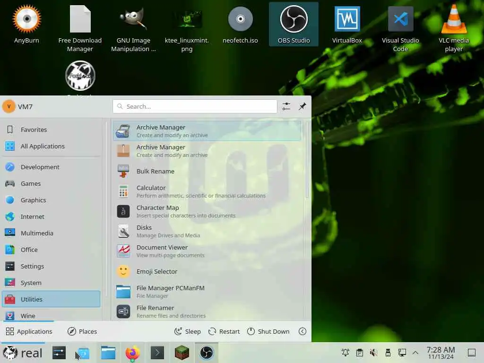Launch Firefox from taskbar
The width and height of the screenshot is (484, 363).
point(132,353)
